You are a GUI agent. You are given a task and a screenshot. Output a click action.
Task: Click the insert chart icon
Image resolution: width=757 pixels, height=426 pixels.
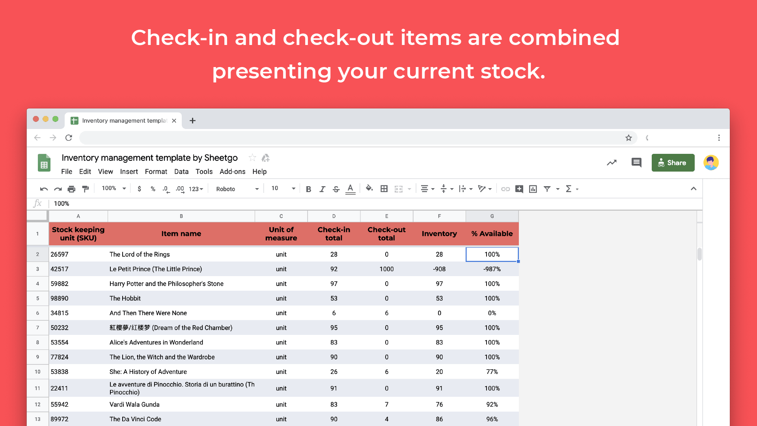click(x=533, y=189)
